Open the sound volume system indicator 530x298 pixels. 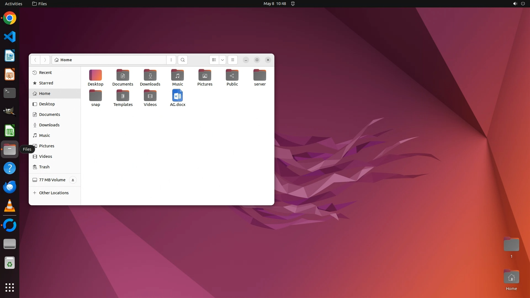point(515,4)
